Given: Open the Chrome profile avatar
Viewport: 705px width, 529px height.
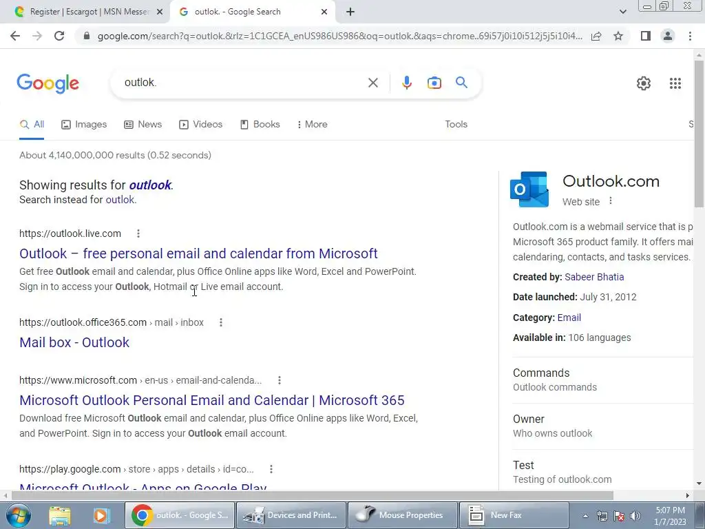Looking at the screenshot, I should (668, 36).
